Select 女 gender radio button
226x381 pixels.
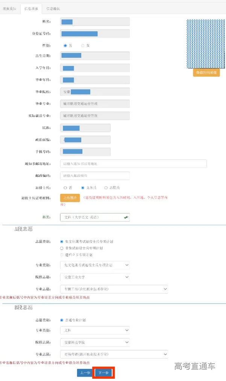[83, 45]
